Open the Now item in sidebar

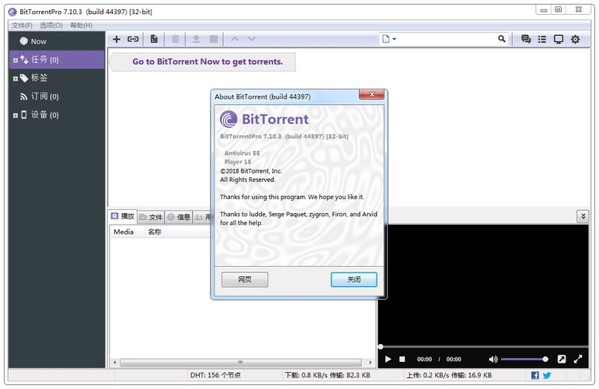[57, 41]
